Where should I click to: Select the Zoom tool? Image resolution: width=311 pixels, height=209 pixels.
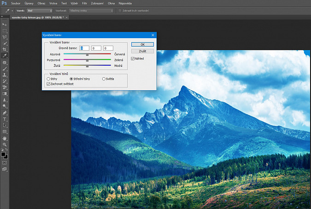pos(4,145)
